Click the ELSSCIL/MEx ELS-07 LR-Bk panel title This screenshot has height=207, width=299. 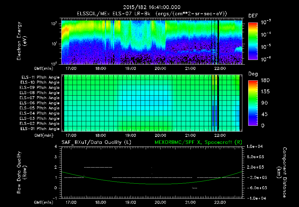[x=152, y=14]
